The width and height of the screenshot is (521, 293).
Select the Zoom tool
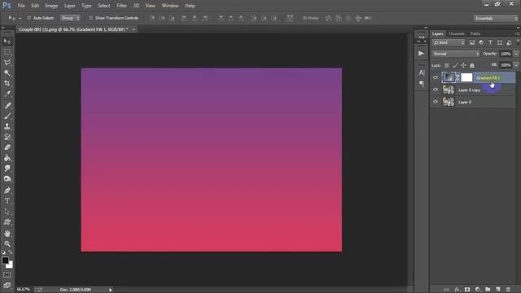(7, 244)
